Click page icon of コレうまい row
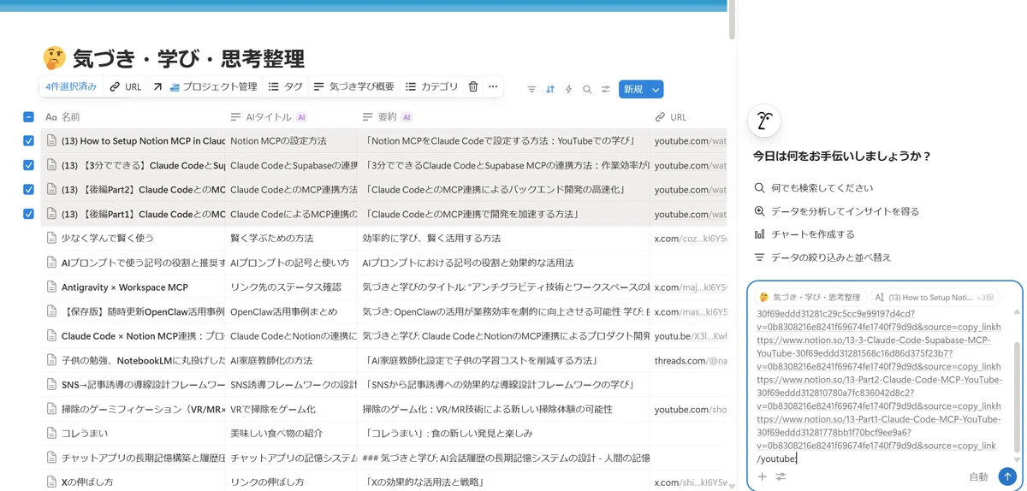 (x=51, y=434)
